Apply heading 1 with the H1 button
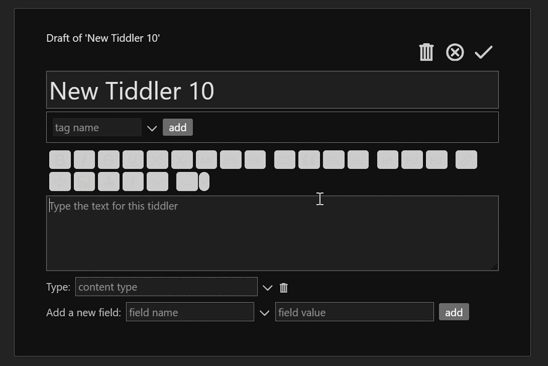 [387, 160]
